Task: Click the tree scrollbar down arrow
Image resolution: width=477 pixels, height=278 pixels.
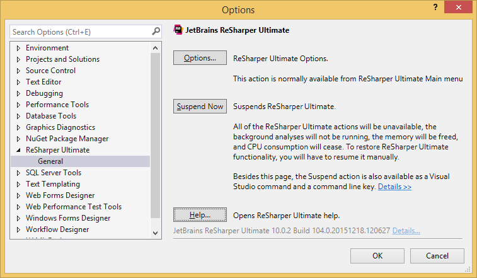Action: tap(156, 233)
